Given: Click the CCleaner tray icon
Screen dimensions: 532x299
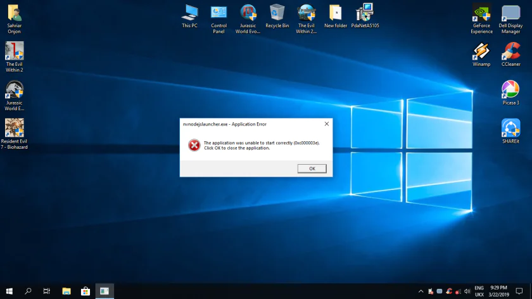Looking at the screenshot, I should (449, 291).
